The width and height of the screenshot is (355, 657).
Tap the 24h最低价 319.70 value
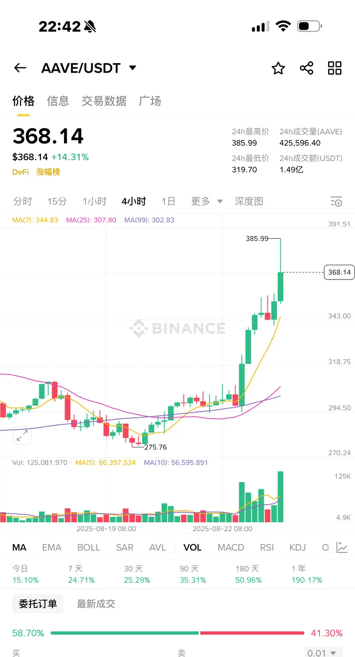(244, 169)
